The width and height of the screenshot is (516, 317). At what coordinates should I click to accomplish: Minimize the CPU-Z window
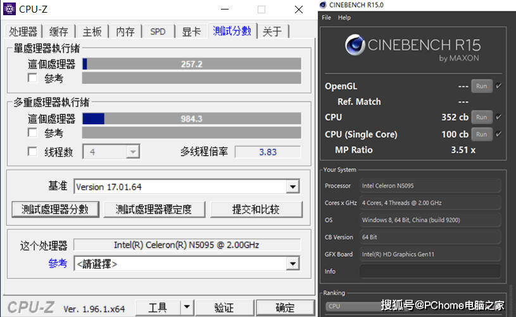(225, 10)
